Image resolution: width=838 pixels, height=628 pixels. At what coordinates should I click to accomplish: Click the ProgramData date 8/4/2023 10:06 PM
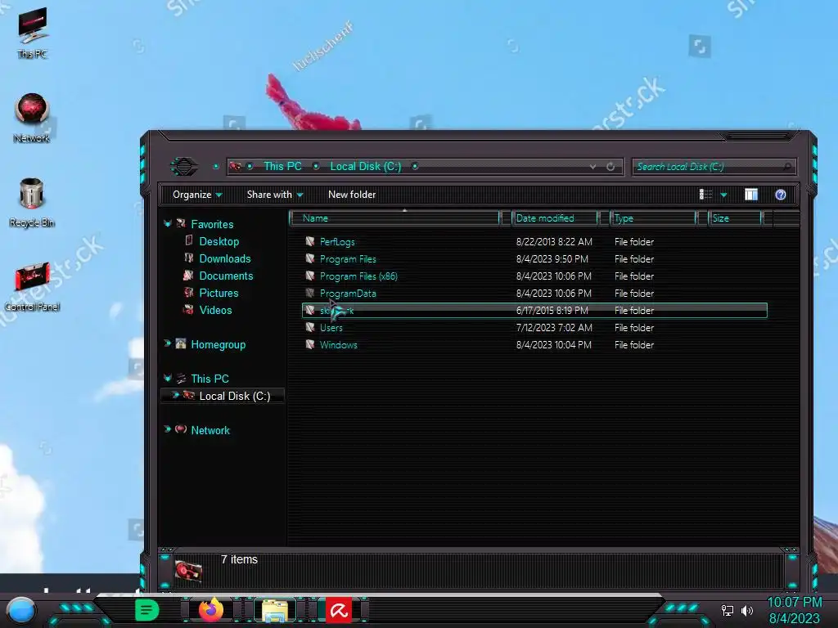tap(554, 294)
